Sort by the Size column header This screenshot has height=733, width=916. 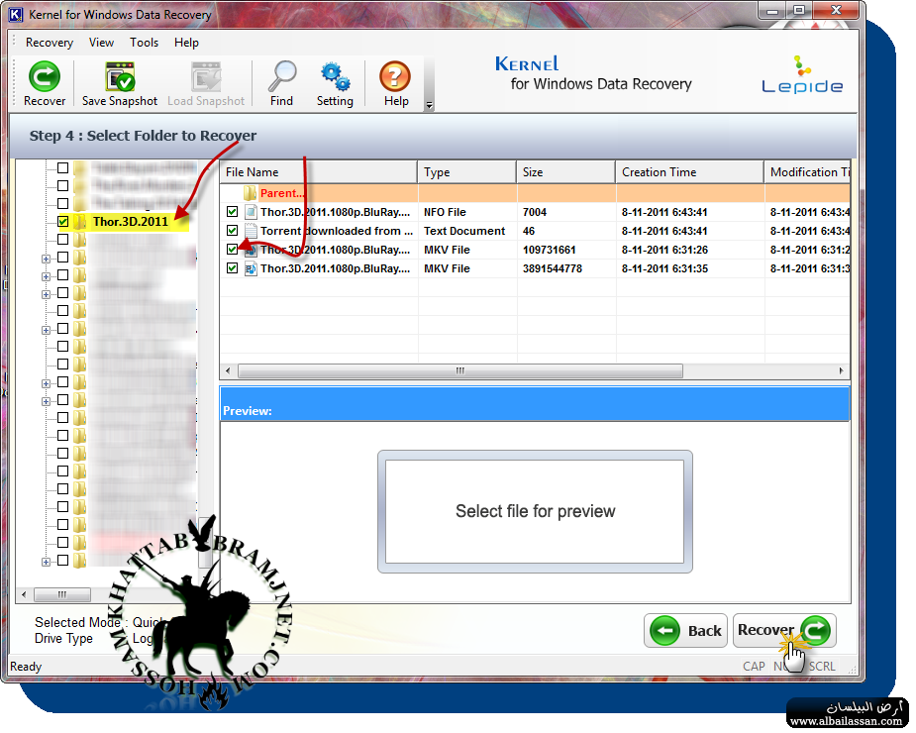565,171
